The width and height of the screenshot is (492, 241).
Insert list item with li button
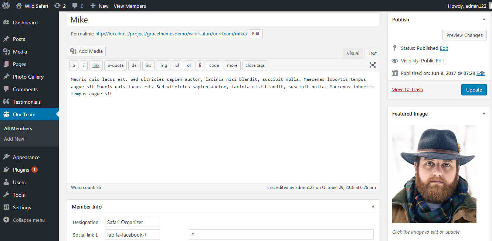(200, 65)
